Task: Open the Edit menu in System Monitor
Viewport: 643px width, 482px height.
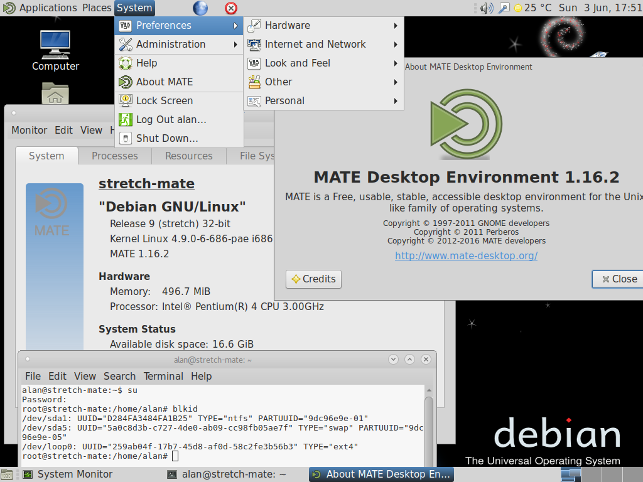Action: click(x=63, y=131)
